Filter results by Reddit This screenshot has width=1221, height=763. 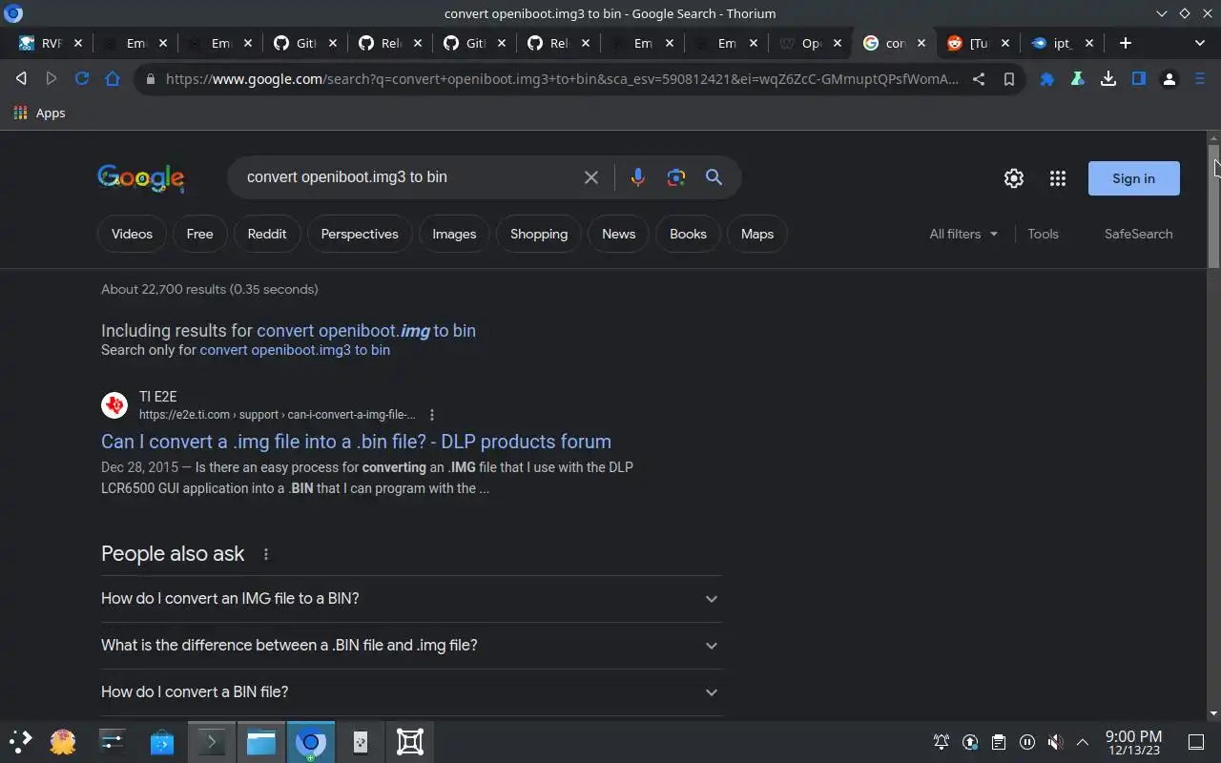coord(267,234)
